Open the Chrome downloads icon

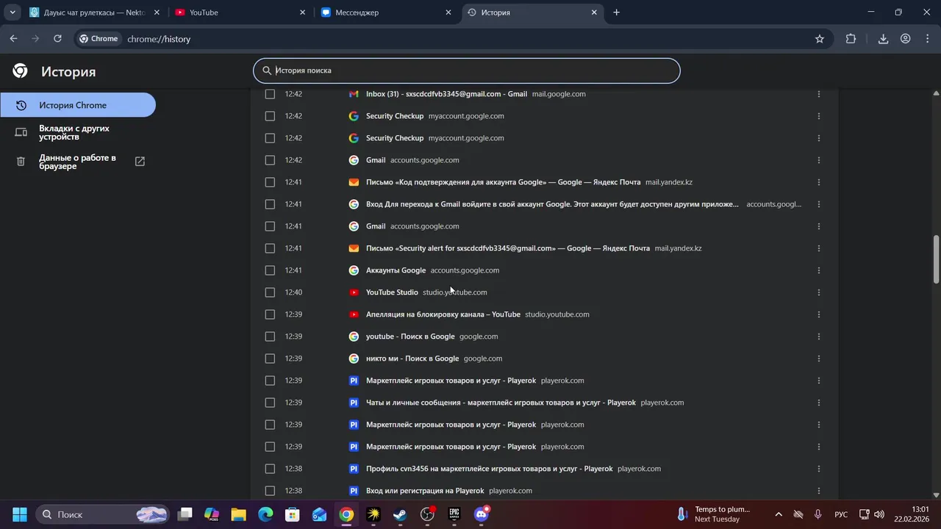point(884,39)
